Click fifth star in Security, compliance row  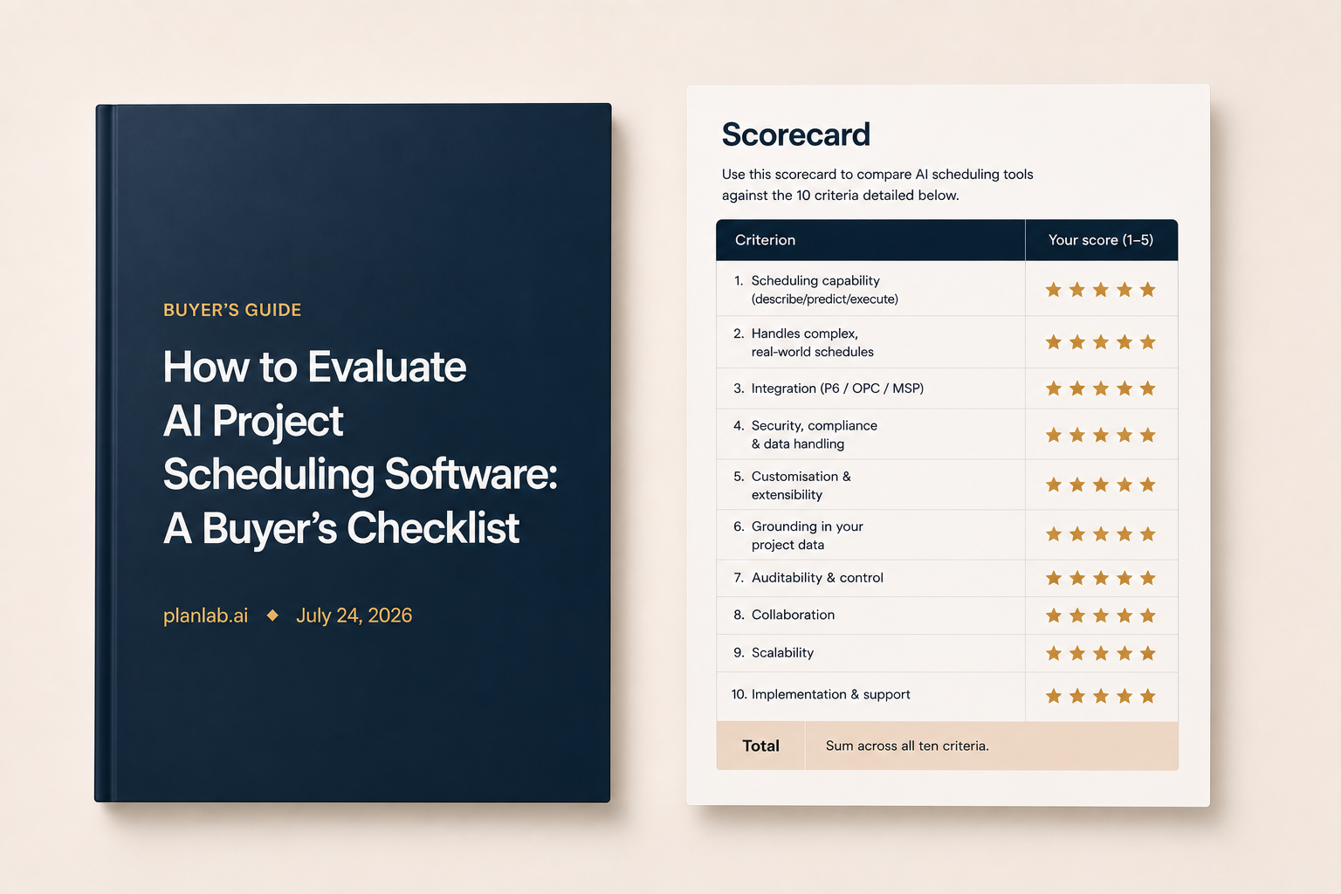click(x=1148, y=435)
